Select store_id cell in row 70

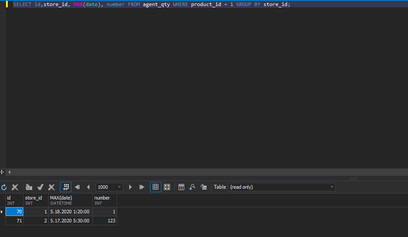[x=36, y=212]
